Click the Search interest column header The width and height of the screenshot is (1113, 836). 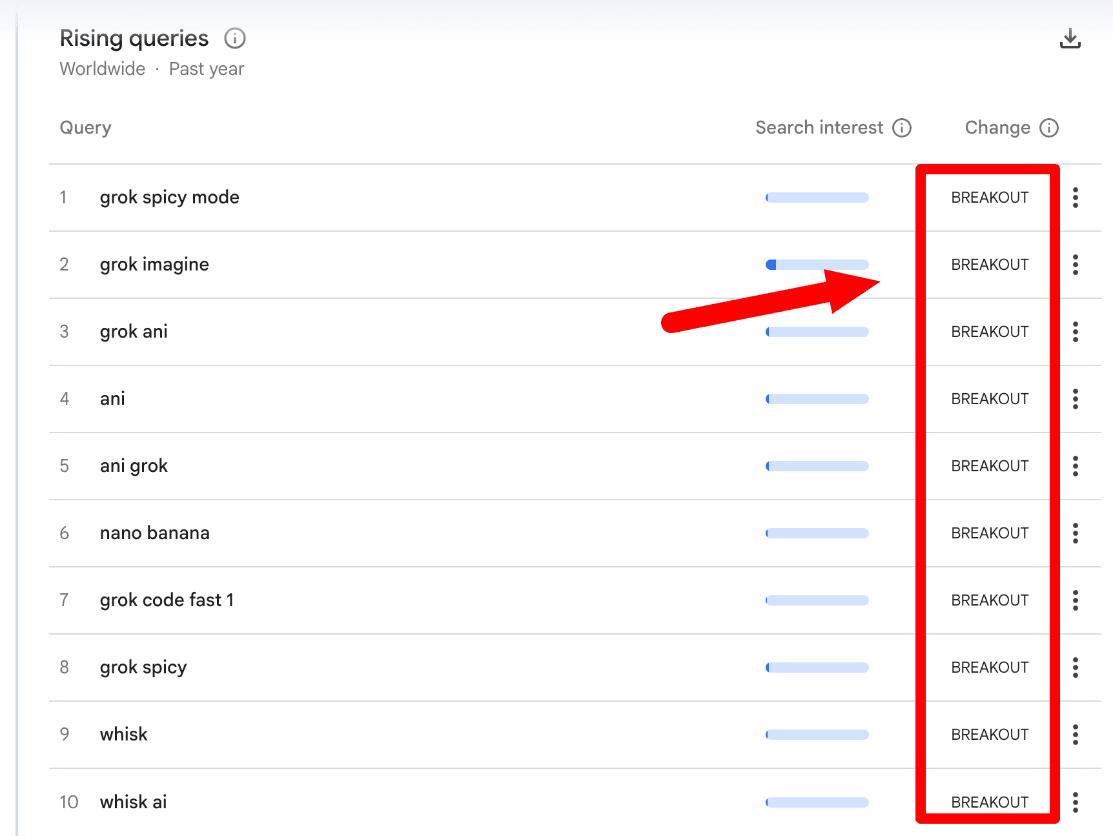pos(819,128)
